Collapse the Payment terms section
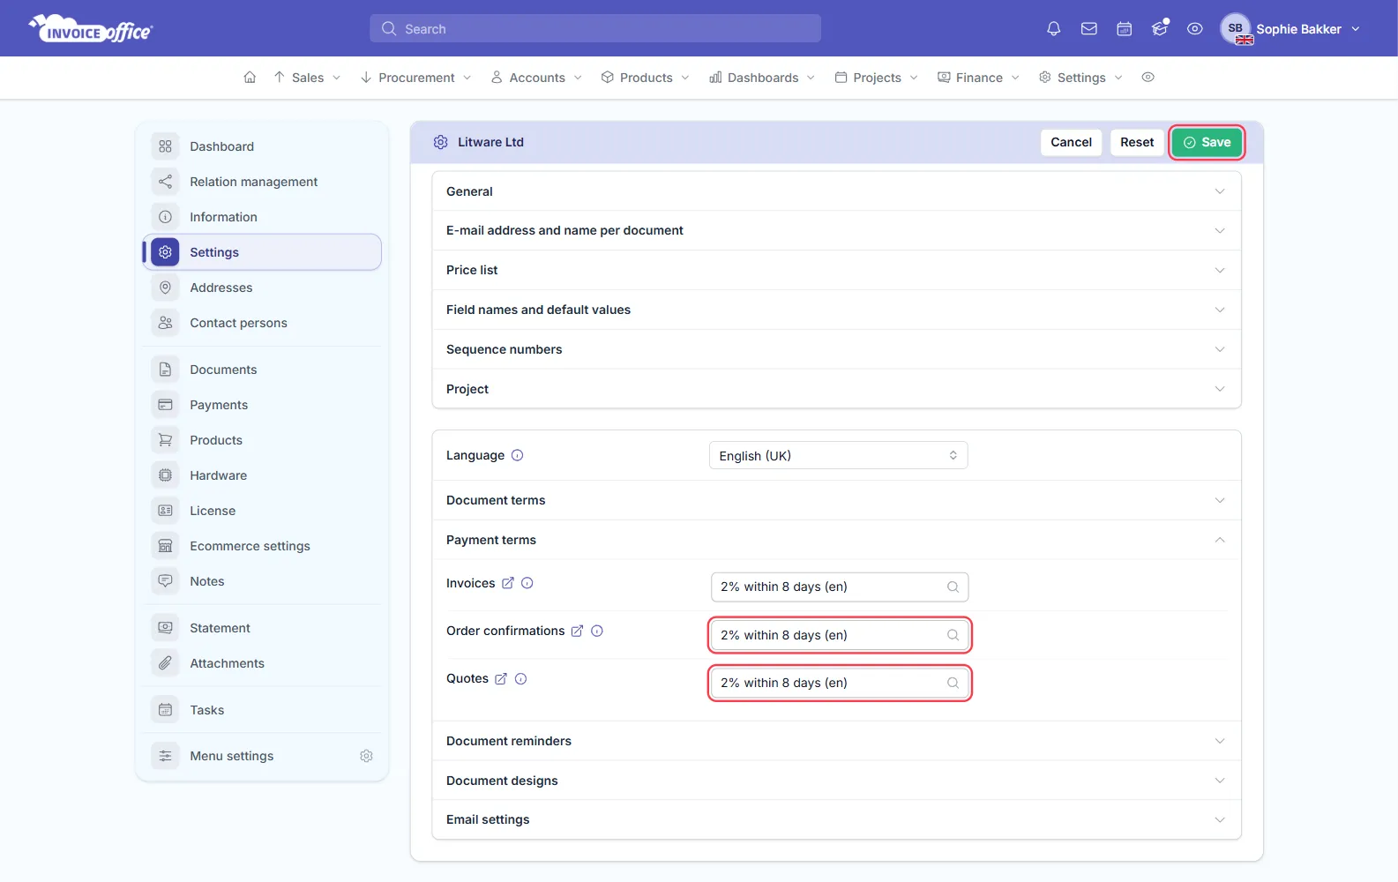 point(836,540)
